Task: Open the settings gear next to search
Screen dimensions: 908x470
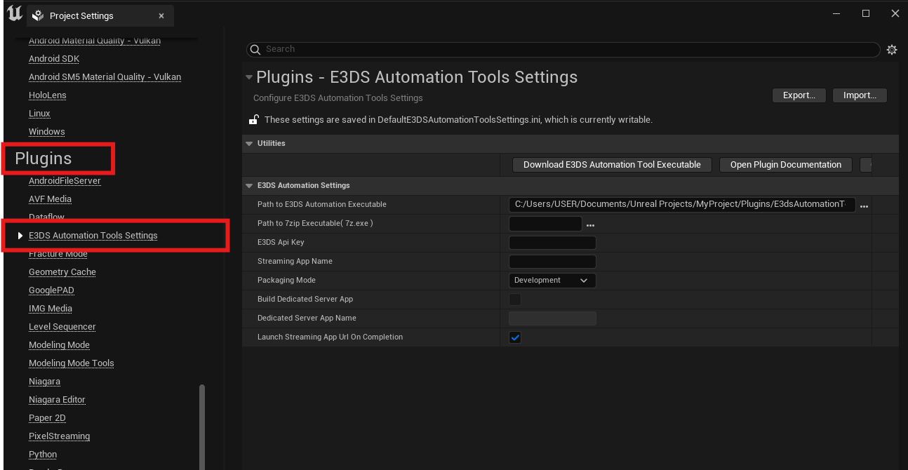Action: pos(892,50)
